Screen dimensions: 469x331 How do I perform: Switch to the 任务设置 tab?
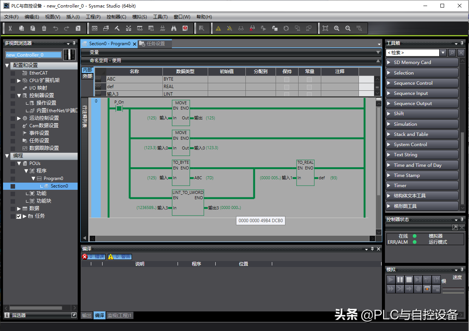pos(155,44)
